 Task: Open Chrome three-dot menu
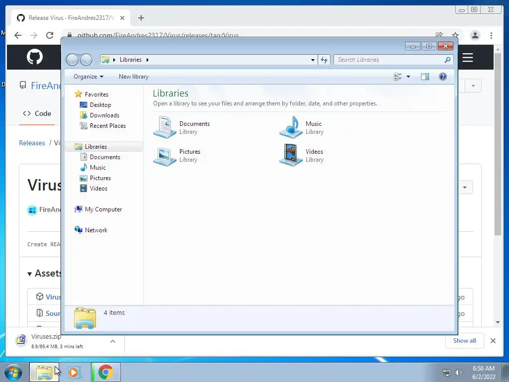point(491,35)
